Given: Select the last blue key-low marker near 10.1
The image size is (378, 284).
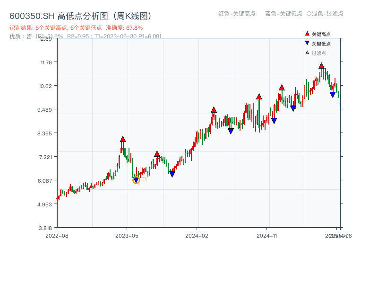Looking at the screenshot, I should click(x=333, y=95).
